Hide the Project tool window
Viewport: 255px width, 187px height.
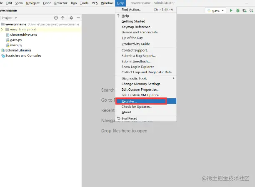click(x=78, y=18)
